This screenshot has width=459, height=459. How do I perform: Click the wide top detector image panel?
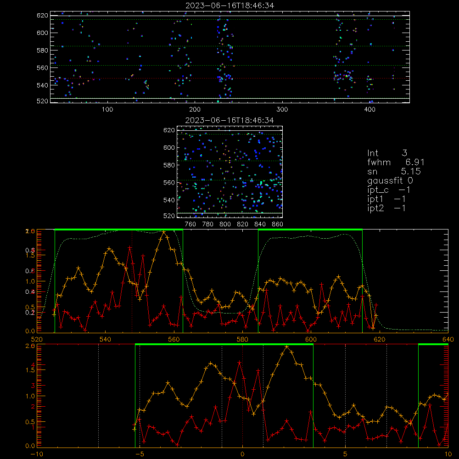click(x=230, y=57)
